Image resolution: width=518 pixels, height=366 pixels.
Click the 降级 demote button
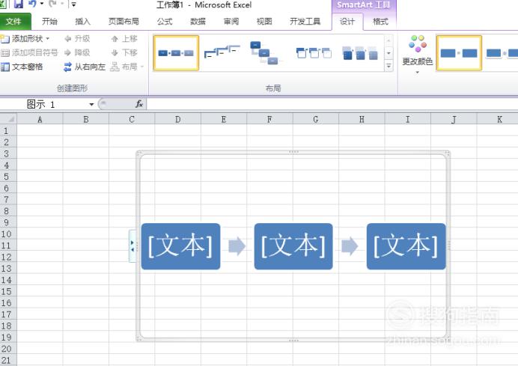pos(77,53)
